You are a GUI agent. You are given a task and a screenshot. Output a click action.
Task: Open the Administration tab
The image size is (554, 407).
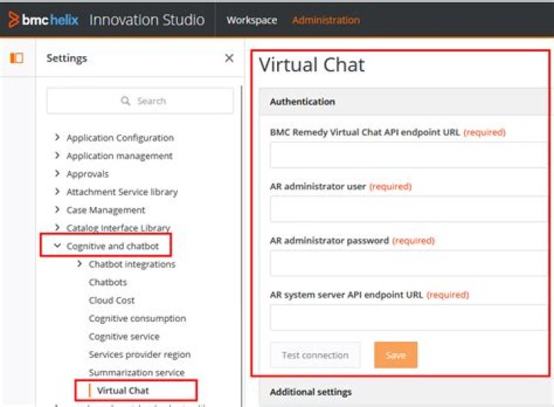(325, 20)
